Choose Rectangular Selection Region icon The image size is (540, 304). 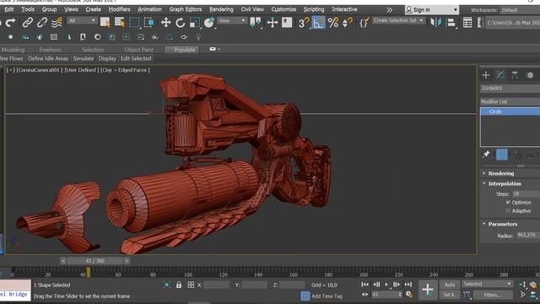click(x=134, y=23)
